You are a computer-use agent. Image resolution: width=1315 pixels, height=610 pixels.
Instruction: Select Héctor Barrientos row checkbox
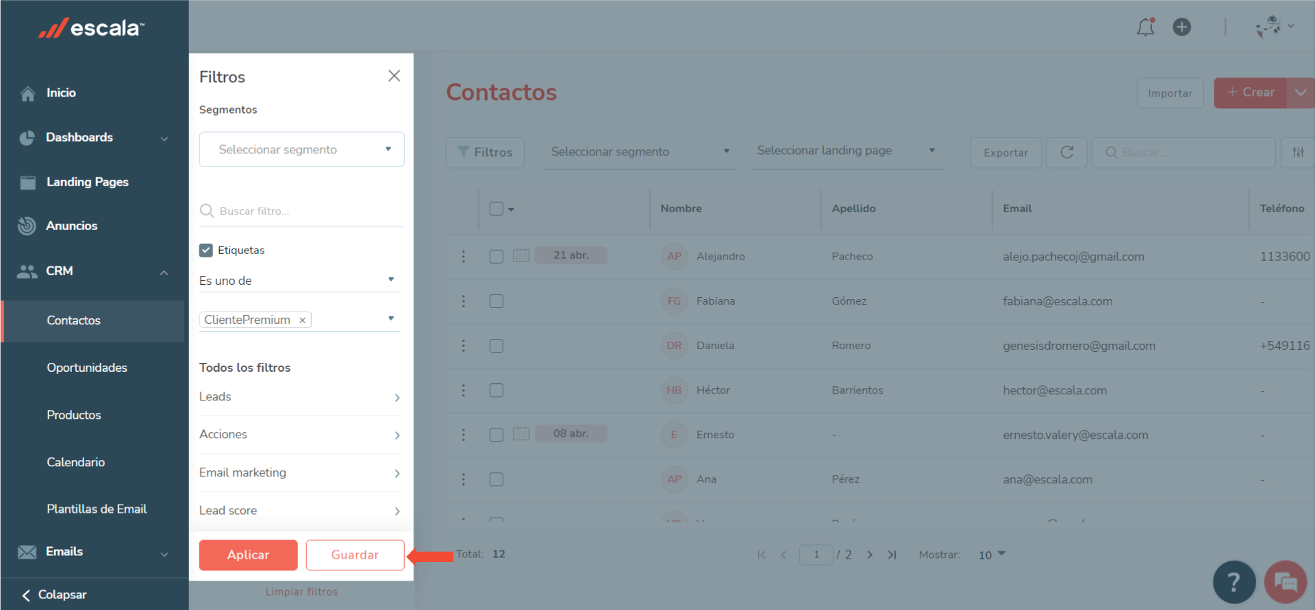click(497, 390)
